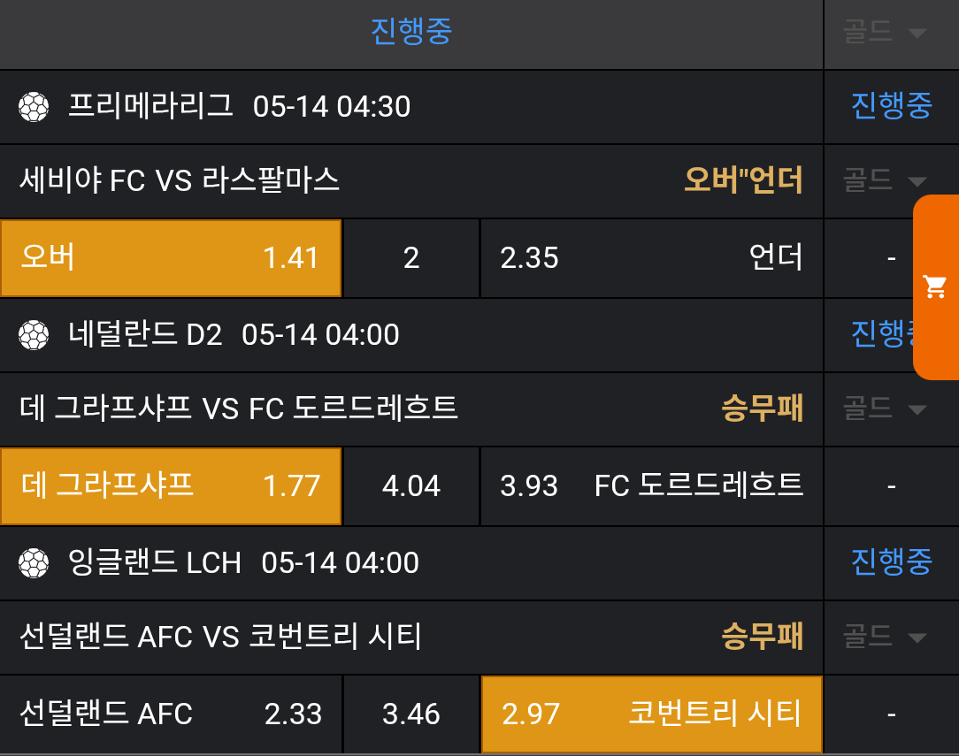
Task: Click 세비야 FC VS 라스팔마스 match title
Action: [180, 181]
